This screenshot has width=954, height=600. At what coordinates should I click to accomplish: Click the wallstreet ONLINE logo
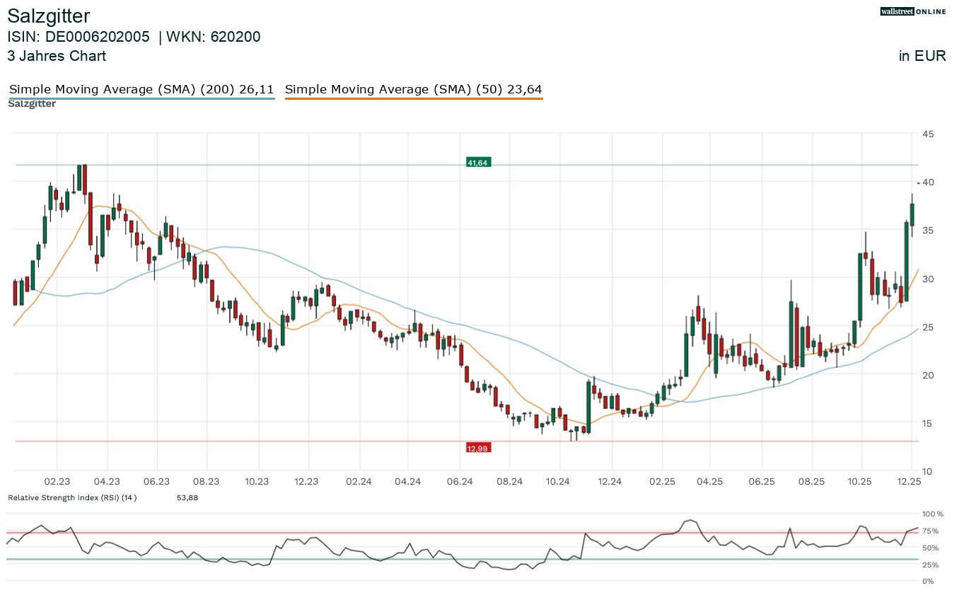(913, 11)
